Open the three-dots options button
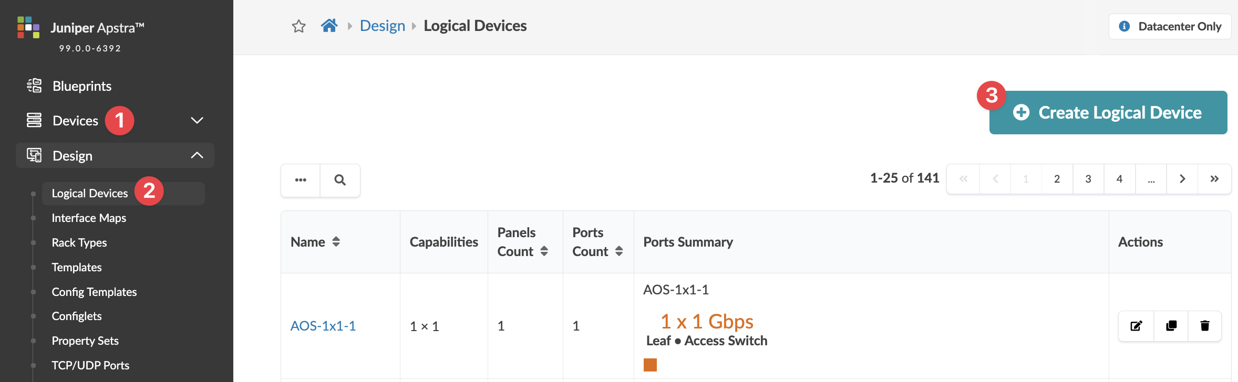 click(x=301, y=180)
